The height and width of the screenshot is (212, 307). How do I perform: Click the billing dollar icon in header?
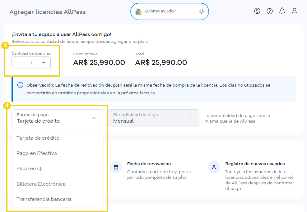point(257,11)
